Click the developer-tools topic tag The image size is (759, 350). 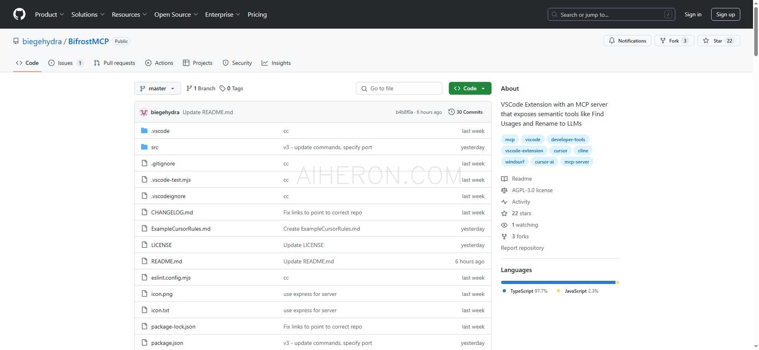tap(568, 140)
